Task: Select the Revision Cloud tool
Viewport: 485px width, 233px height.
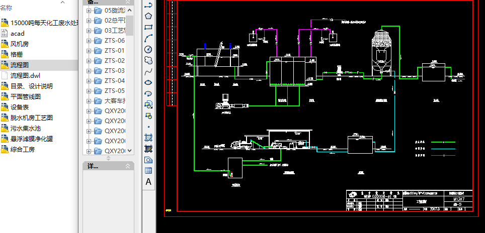Action: tap(148, 60)
